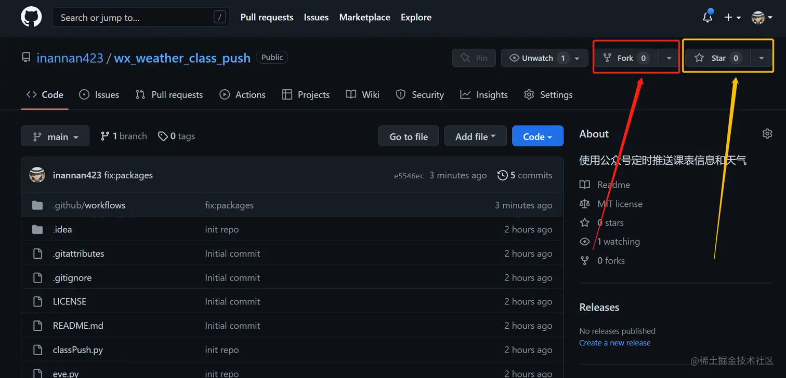Open the fix:packages latest commit message

128,175
